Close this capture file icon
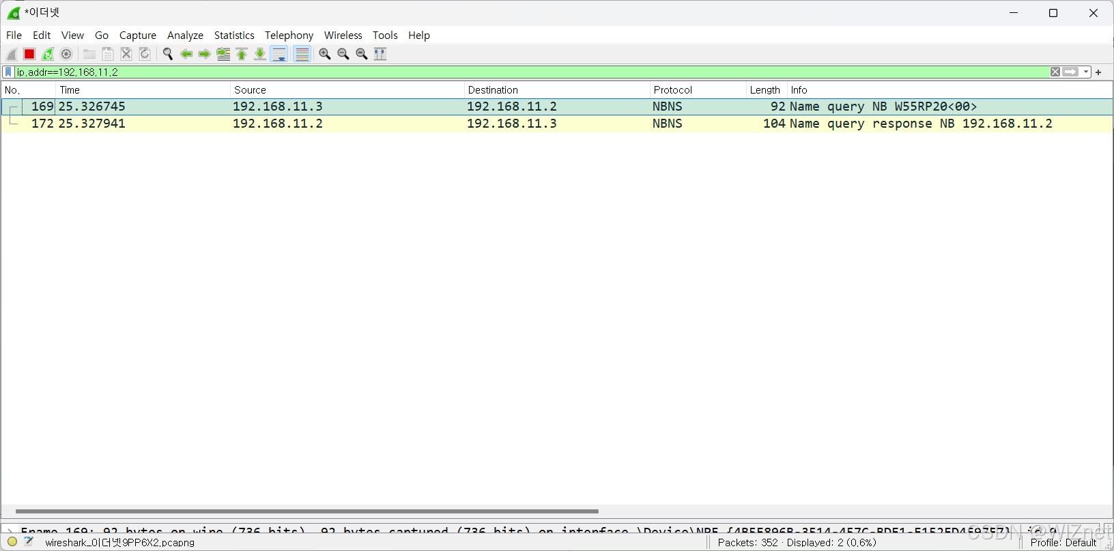The height and width of the screenshot is (551, 1114). (126, 54)
